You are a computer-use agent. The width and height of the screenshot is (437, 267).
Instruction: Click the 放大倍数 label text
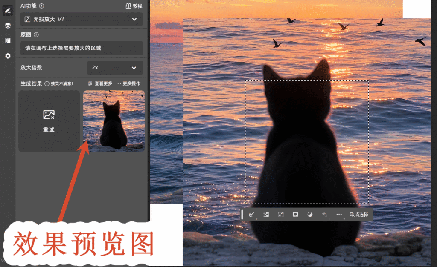click(31, 68)
